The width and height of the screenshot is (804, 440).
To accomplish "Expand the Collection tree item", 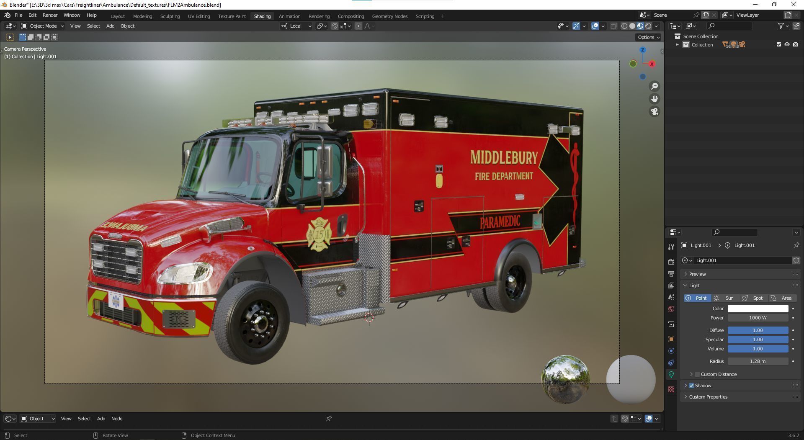I will (677, 45).
